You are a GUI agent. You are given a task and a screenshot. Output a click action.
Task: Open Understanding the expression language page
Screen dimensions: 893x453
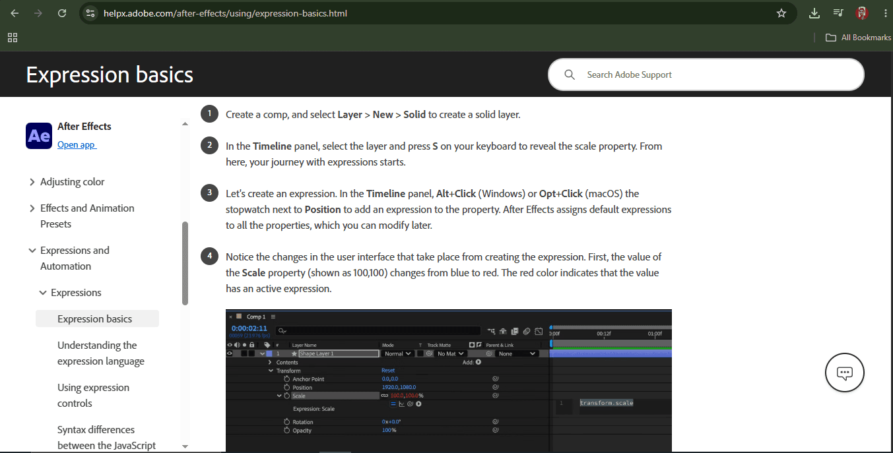101,353
